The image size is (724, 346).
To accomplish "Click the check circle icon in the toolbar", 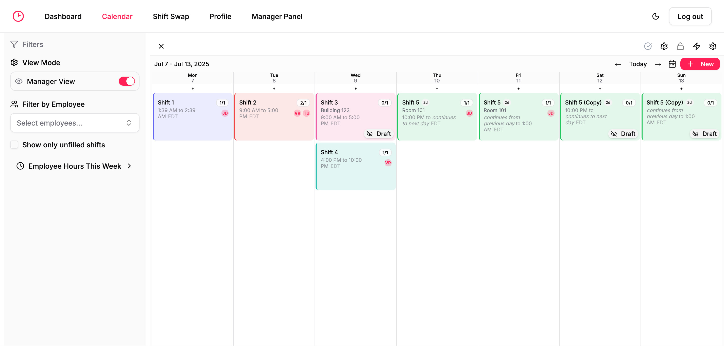I will tap(648, 46).
